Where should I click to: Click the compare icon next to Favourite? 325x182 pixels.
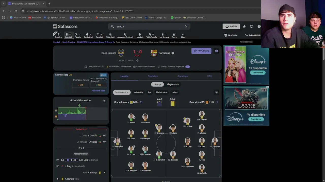click(x=216, y=51)
